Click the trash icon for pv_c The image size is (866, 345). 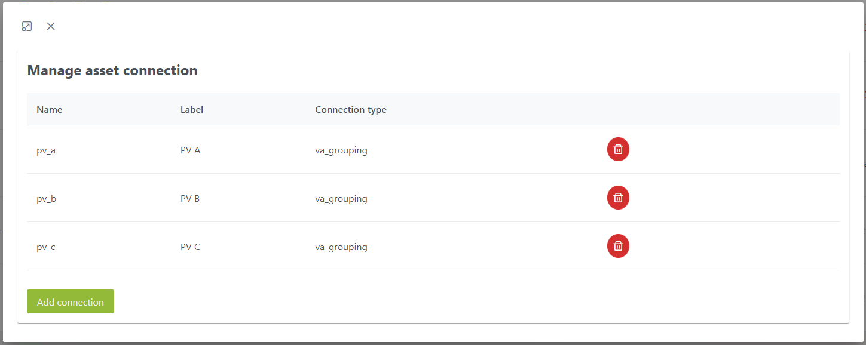click(x=618, y=246)
